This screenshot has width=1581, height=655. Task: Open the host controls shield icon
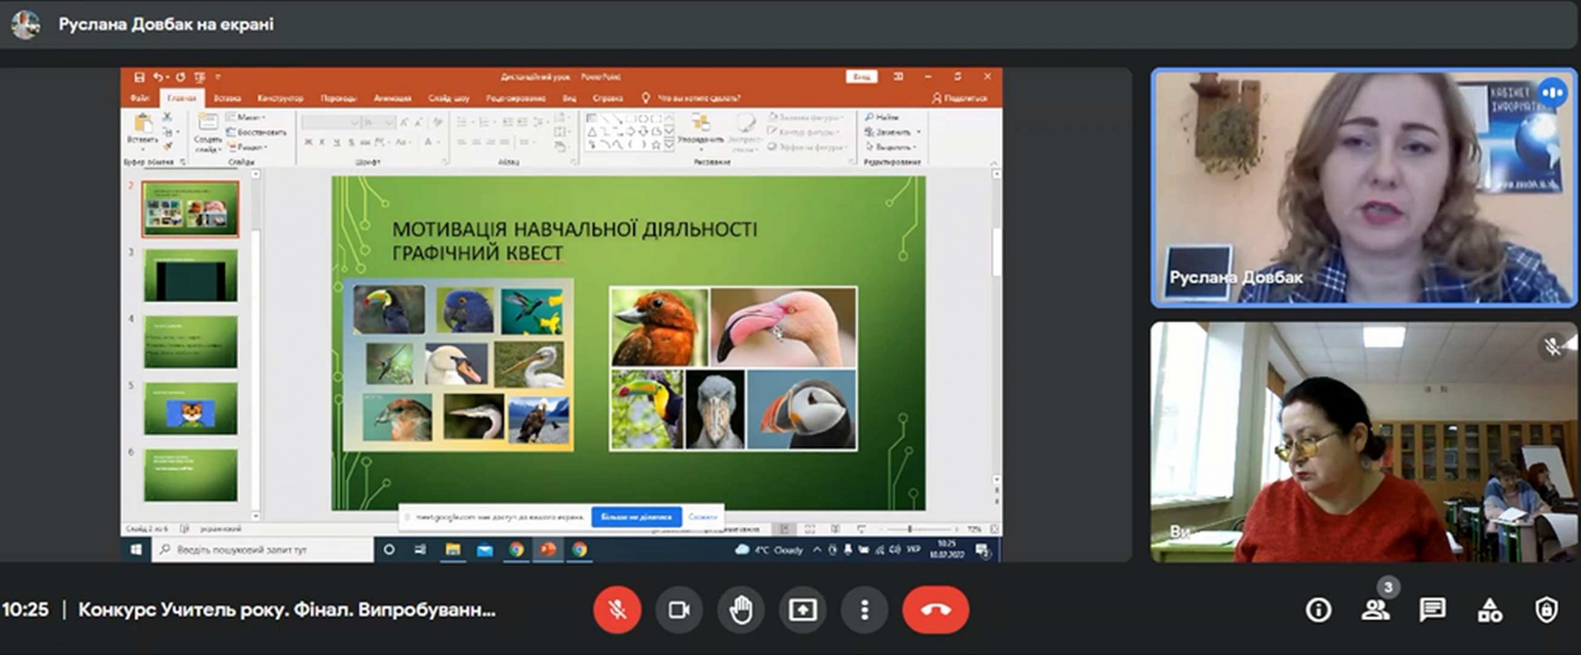[x=1546, y=611]
